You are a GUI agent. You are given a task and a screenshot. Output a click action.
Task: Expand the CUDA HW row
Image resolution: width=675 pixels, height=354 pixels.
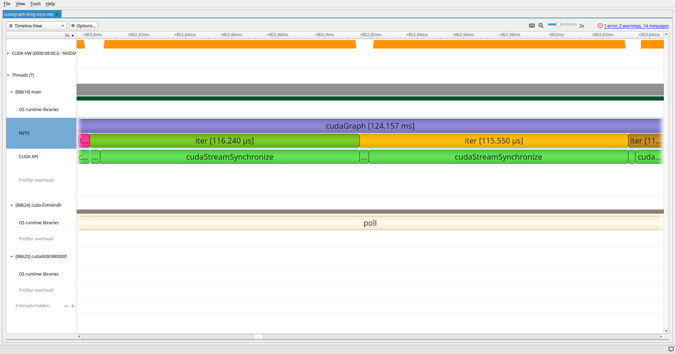tap(8, 53)
